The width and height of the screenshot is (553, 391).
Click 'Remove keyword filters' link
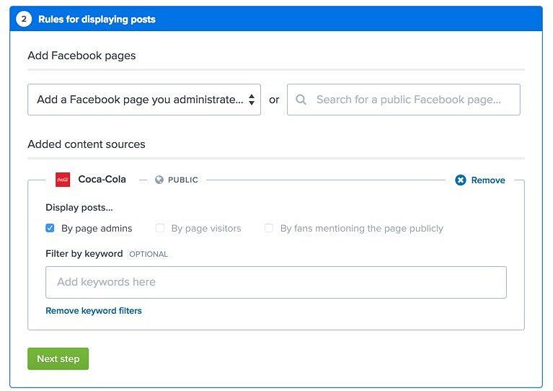(x=94, y=310)
